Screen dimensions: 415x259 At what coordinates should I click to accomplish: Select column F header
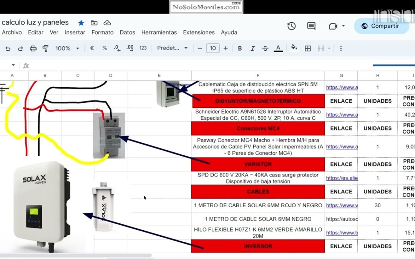click(258, 76)
